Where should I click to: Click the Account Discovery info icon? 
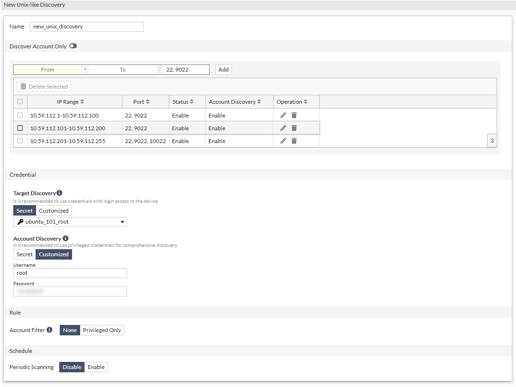[65, 238]
